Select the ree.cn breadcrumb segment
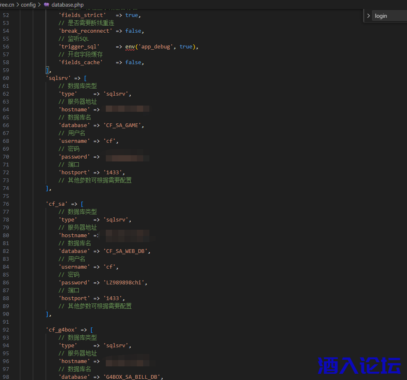 point(7,5)
